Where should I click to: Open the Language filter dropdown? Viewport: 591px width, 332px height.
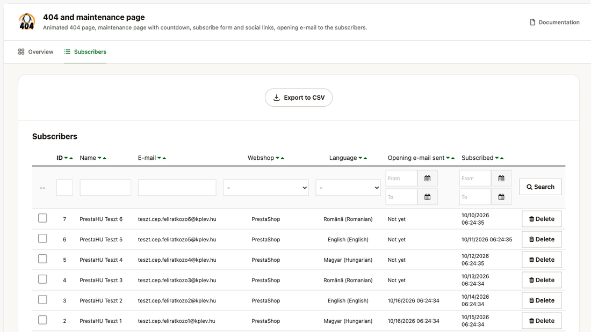(x=348, y=188)
